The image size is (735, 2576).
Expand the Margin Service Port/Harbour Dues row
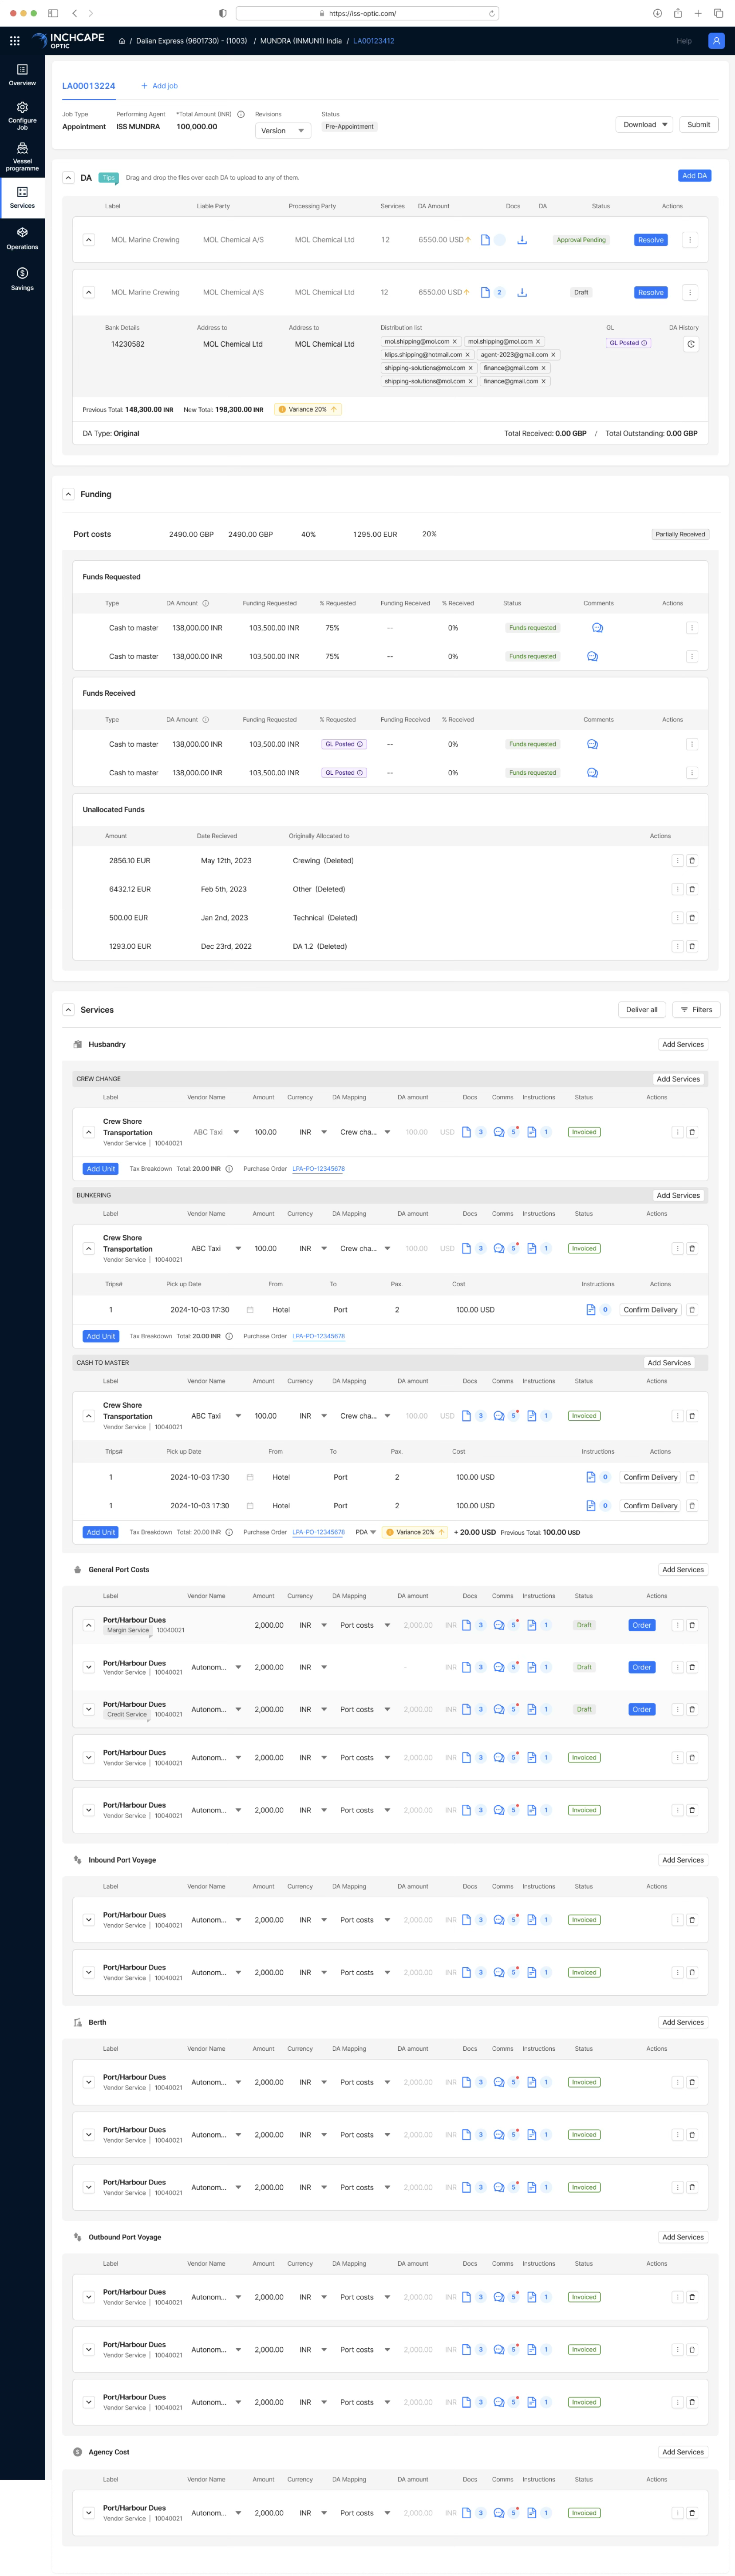pos(89,1625)
